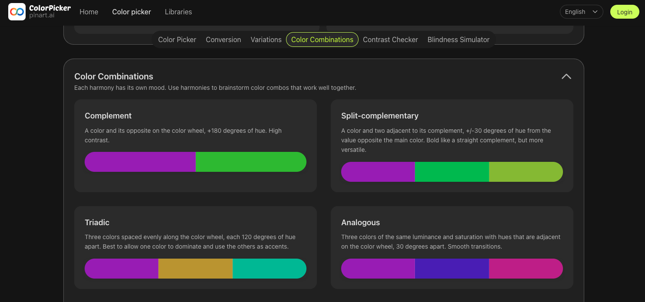Select the indigo segment in Analogous palette
Screen dimensions: 645x302
click(x=451, y=269)
